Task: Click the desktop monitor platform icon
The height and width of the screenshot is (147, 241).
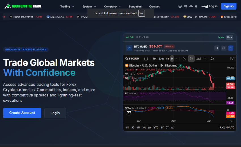Action: (180, 6)
